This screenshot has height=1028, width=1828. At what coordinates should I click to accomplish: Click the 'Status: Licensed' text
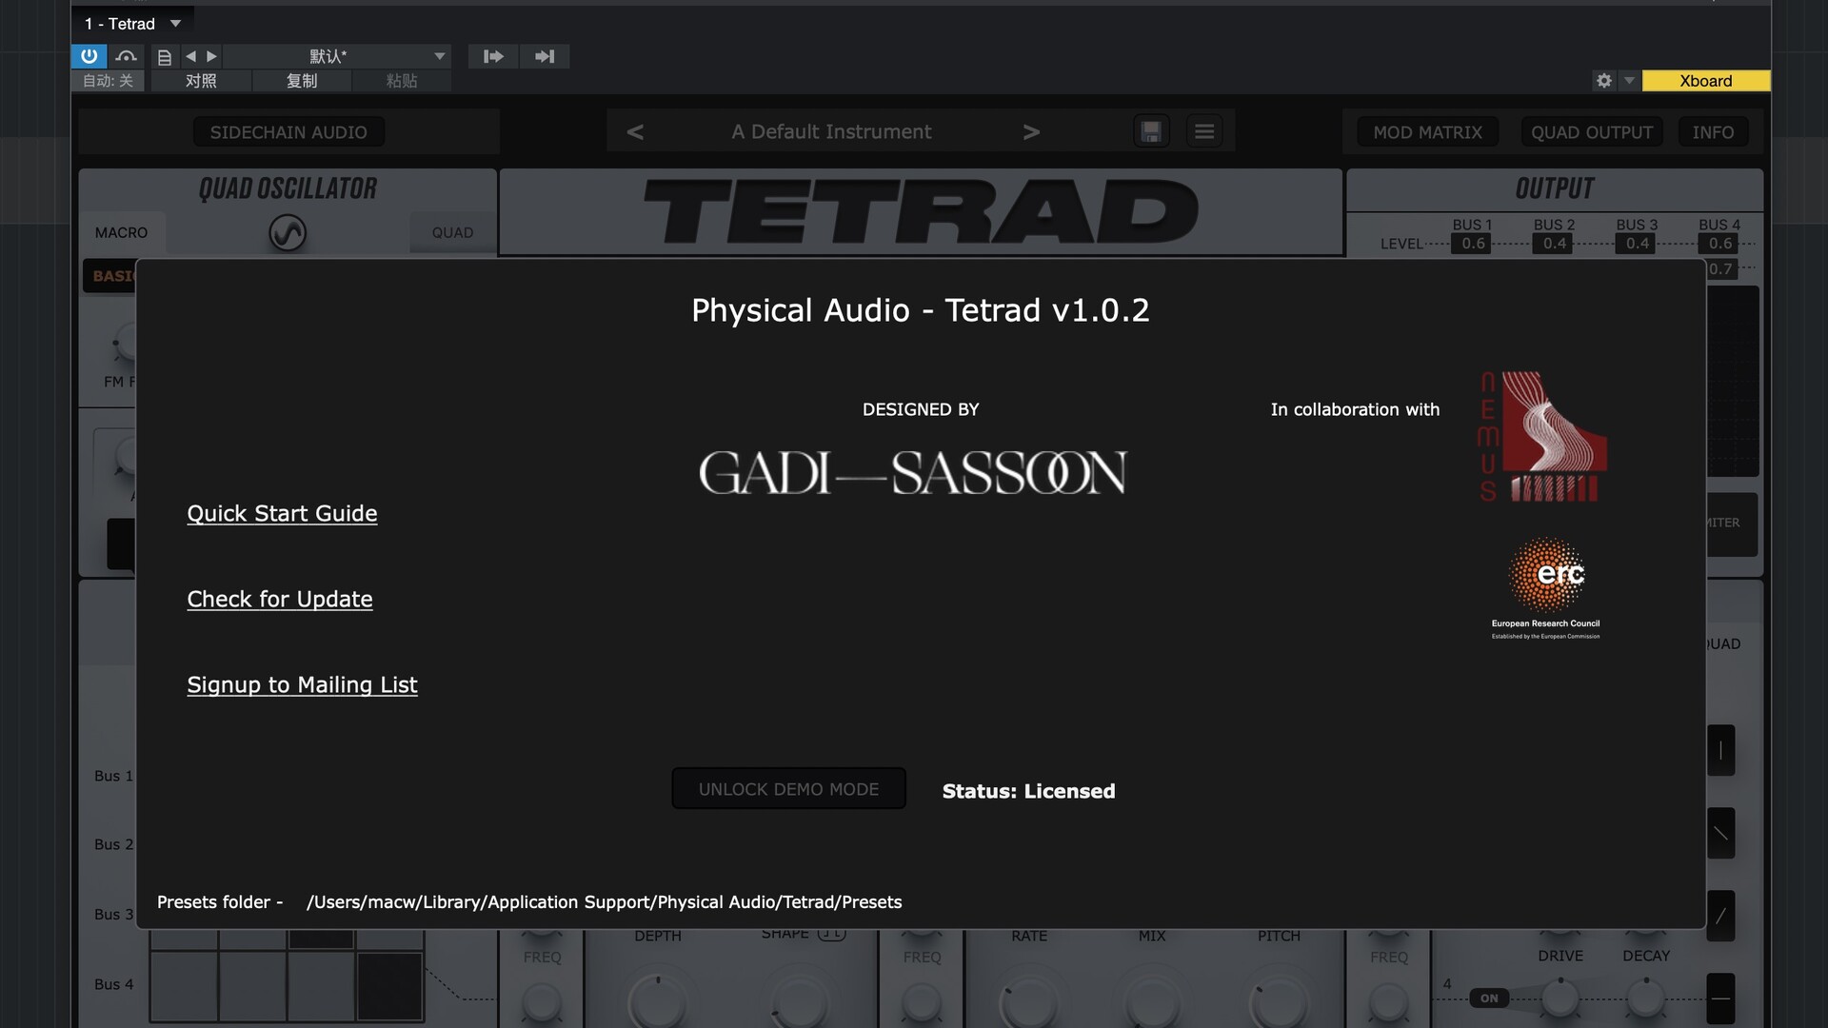[1028, 791]
